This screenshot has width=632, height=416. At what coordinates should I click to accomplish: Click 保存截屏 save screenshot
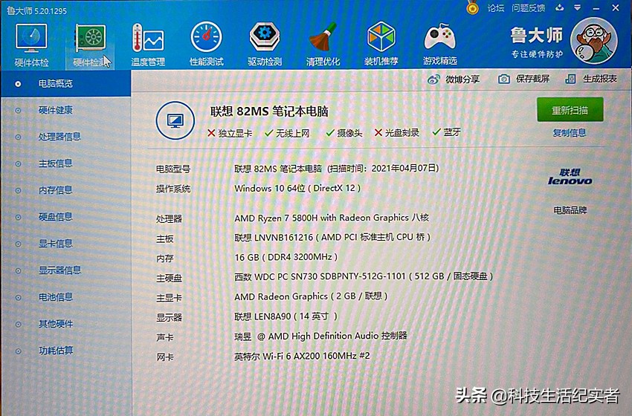524,79
